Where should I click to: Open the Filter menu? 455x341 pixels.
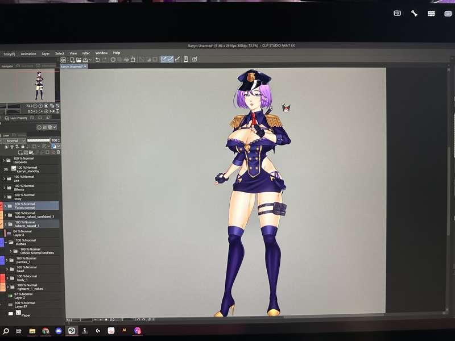click(x=86, y=53)
